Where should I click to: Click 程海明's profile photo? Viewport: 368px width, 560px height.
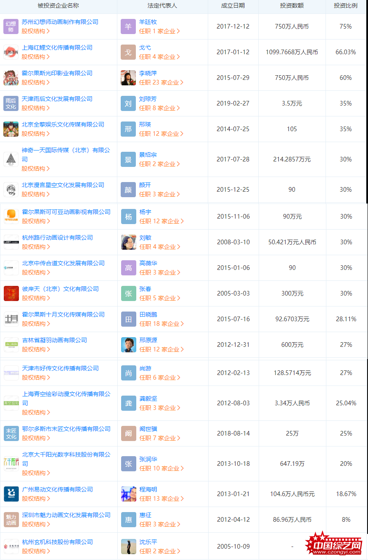[x=129, y=494]
